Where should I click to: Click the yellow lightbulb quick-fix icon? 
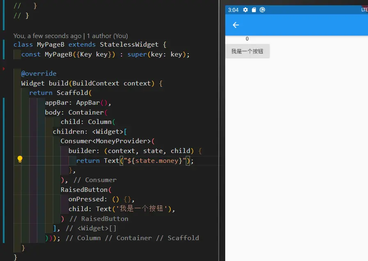tap(20, 159)
